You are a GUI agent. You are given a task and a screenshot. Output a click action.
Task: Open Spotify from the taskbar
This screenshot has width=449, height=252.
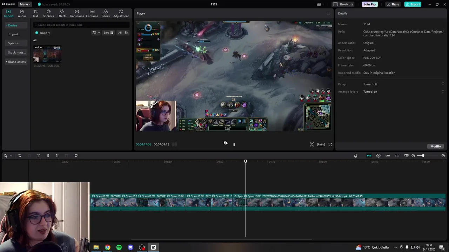pyautogui.click(x=119, y=247)
